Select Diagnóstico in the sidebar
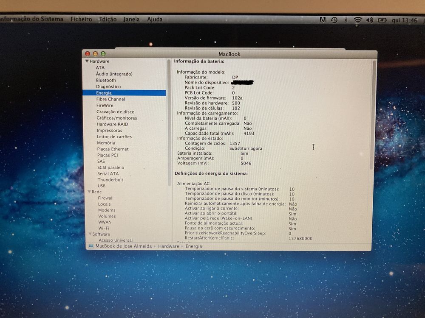 (x=108, y=86)
